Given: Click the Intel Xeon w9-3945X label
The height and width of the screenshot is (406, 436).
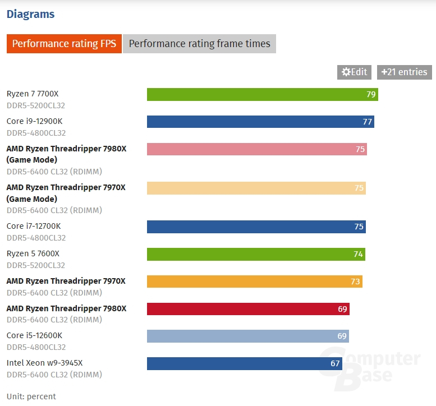Looking at the screenshot, I should (44, 363).
